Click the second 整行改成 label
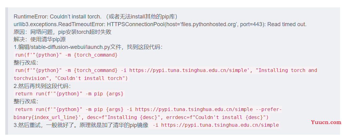The height and width of the screenshot is (139, 345). 26,101
